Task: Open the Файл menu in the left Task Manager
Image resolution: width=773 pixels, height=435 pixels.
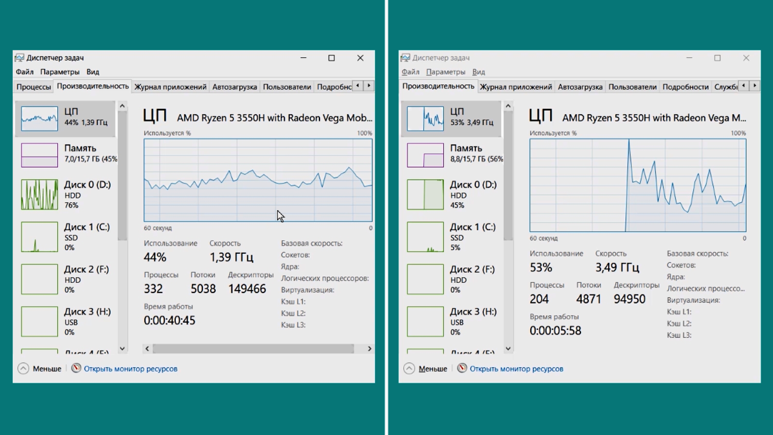Action: coord(25,72)
